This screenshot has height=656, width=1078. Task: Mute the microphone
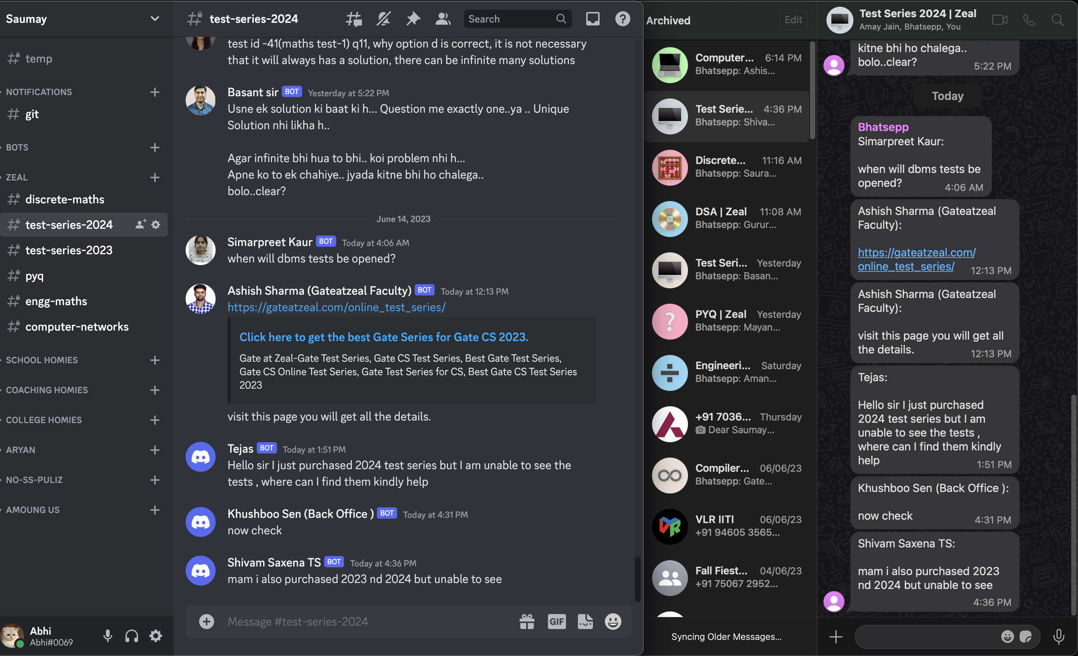point(108,636)
